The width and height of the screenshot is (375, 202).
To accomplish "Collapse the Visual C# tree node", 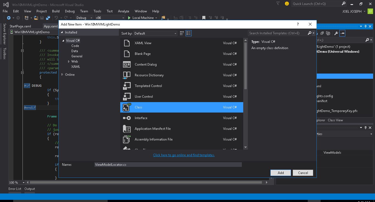I will coord(63,41).
